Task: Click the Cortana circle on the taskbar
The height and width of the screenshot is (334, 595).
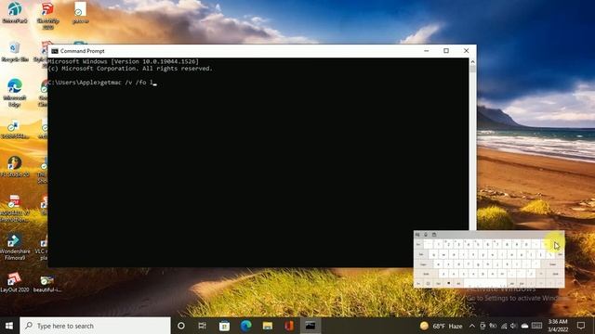Action: (181, 326)
